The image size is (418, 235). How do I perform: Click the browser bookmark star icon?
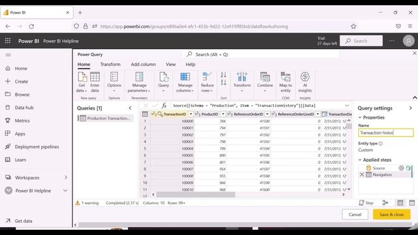tap(353, 26)
